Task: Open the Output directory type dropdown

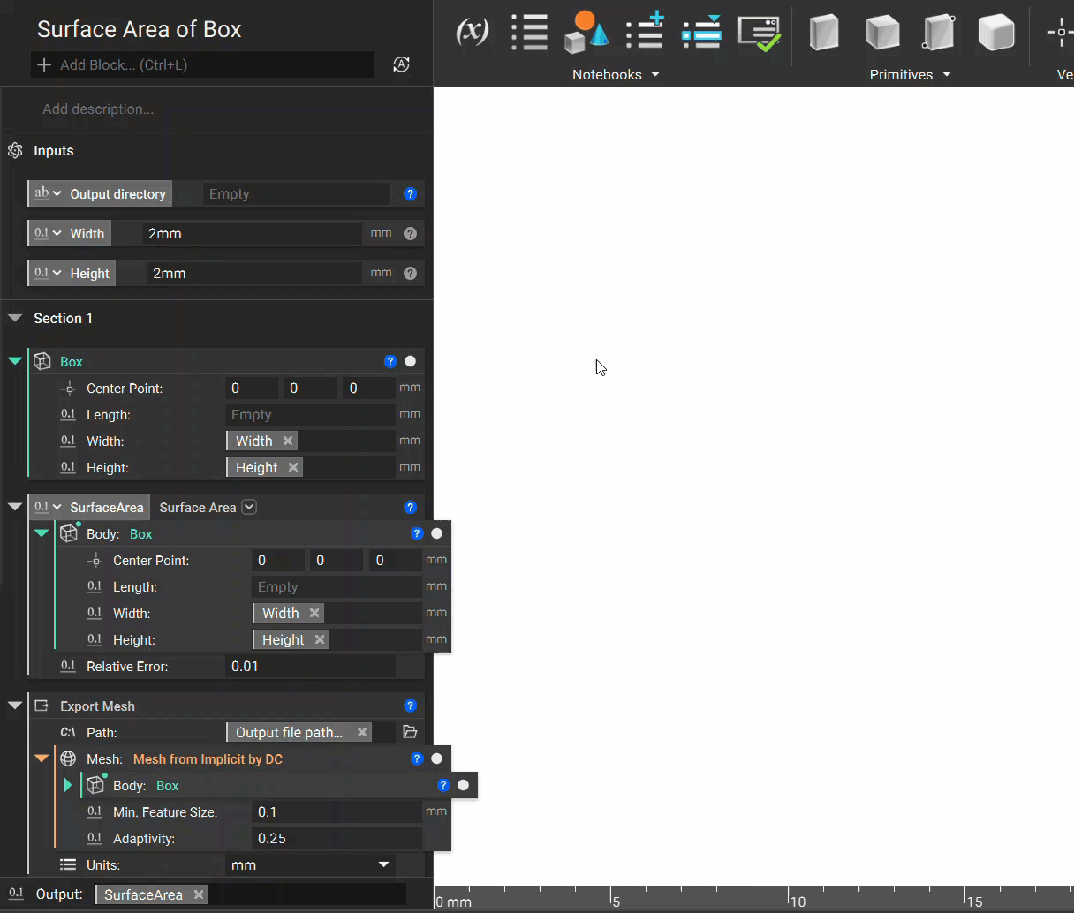Action: pos(48,194)
